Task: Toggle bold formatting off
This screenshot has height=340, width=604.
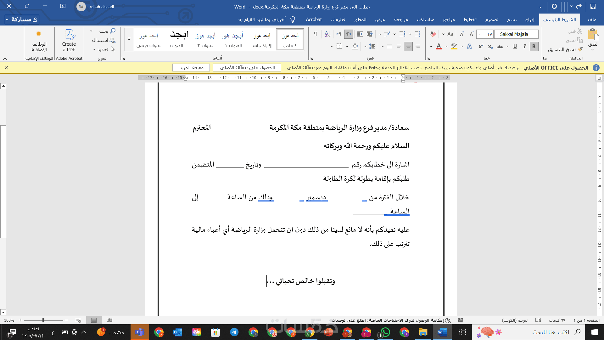Action: click(534, 47)
